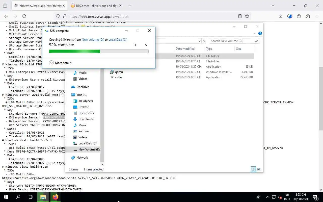Open 3D Objects folder in sidebar
323x202 pixels.
[x=86, y=101]
